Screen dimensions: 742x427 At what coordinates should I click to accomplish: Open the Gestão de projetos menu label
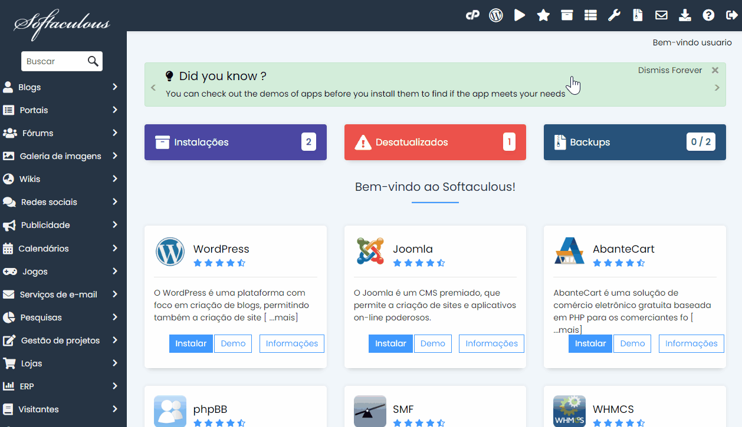pyautogui.click(x=60, y=340)
